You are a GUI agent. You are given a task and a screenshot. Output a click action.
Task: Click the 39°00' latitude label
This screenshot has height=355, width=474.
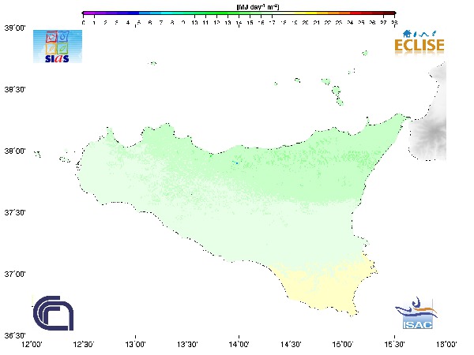click(15, 28)
